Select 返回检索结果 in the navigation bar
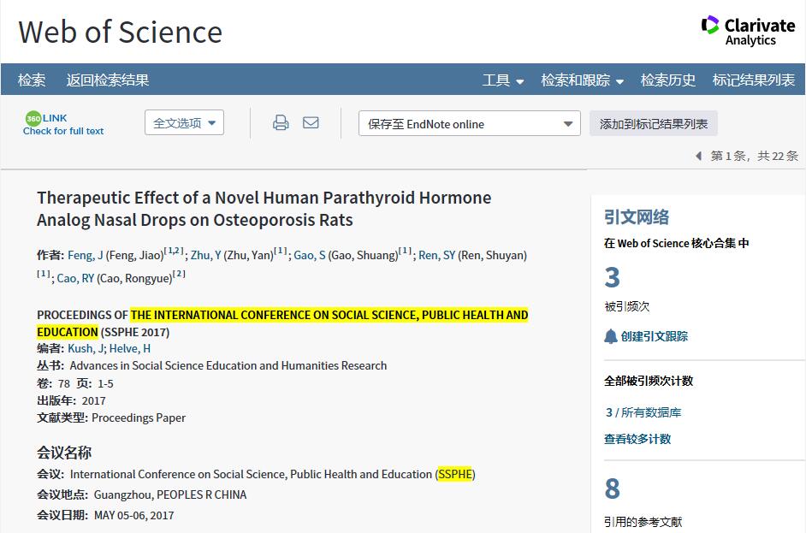Viewport: 806px width, 533px height. coord(108,80)
